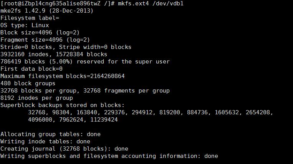Click the Creating journal line
Image resolution: width=293 pixels, height=164 pixels.
(64, 149)
